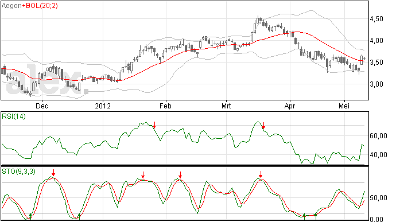Click the RSI(14) panel label
The image size is (396, 222).
coord(14,116)
